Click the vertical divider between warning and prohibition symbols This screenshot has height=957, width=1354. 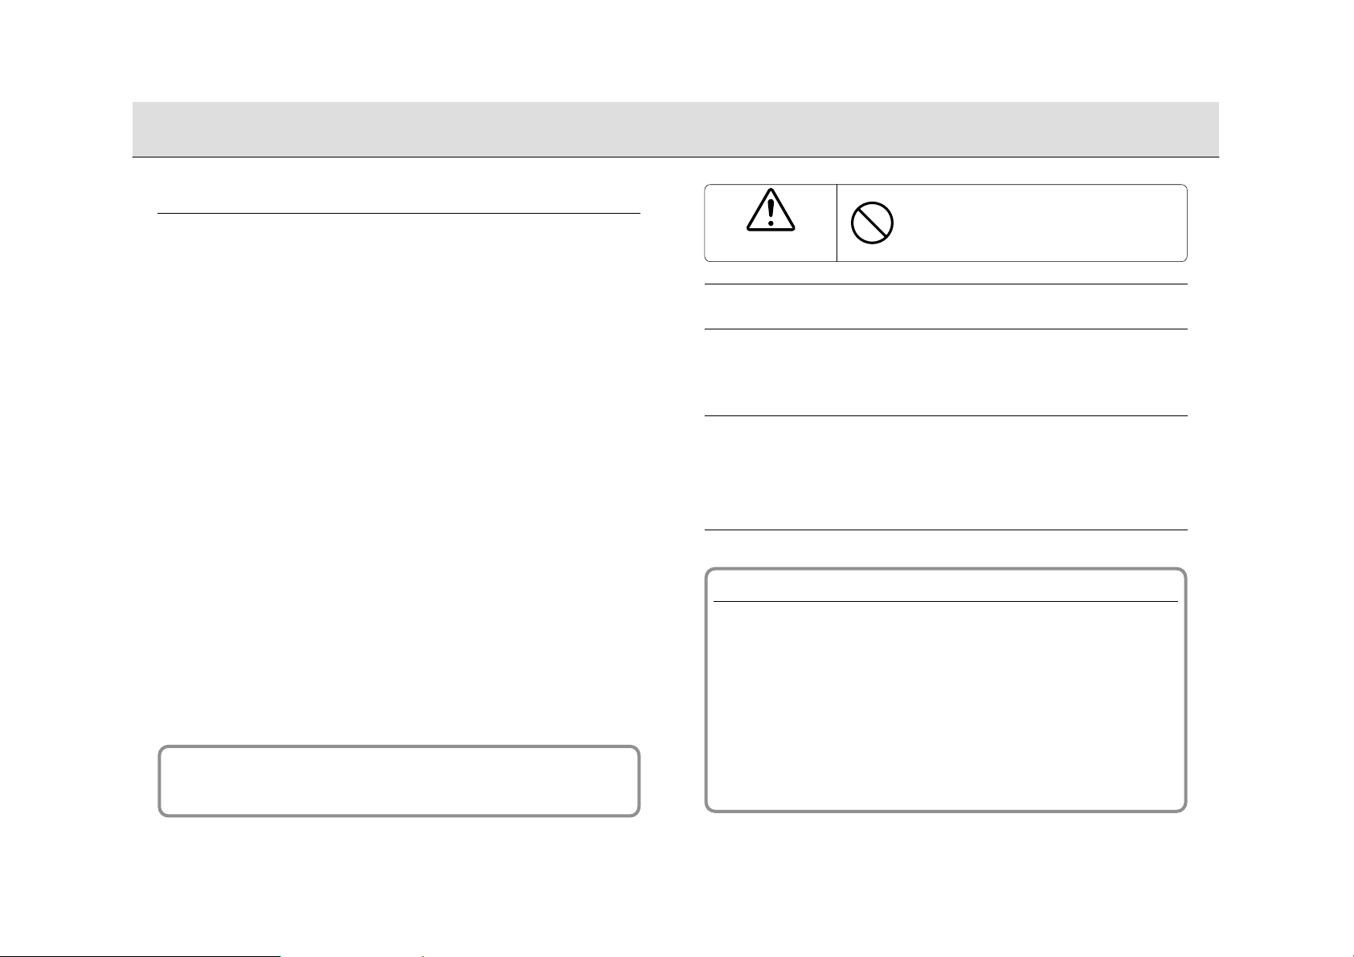[x=837, y=223]
